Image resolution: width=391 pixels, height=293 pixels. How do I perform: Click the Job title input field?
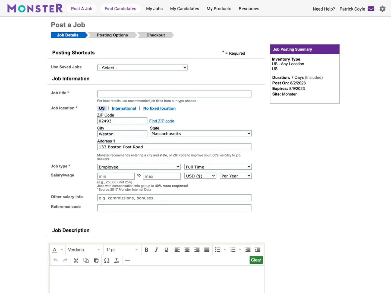click(x=174, y=94)
